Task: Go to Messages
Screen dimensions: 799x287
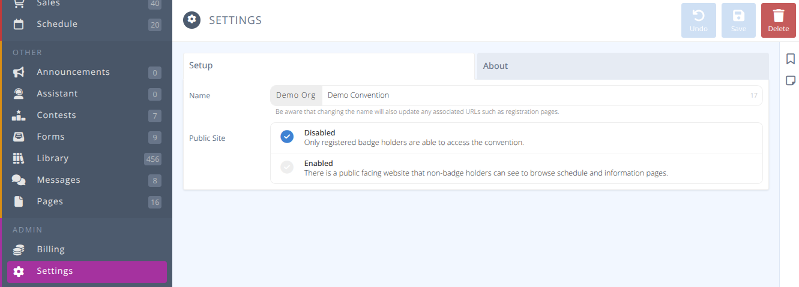Action: 87,180
